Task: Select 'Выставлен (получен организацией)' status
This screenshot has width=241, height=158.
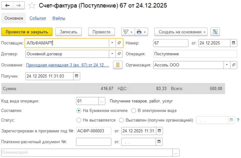Action: 156,120
